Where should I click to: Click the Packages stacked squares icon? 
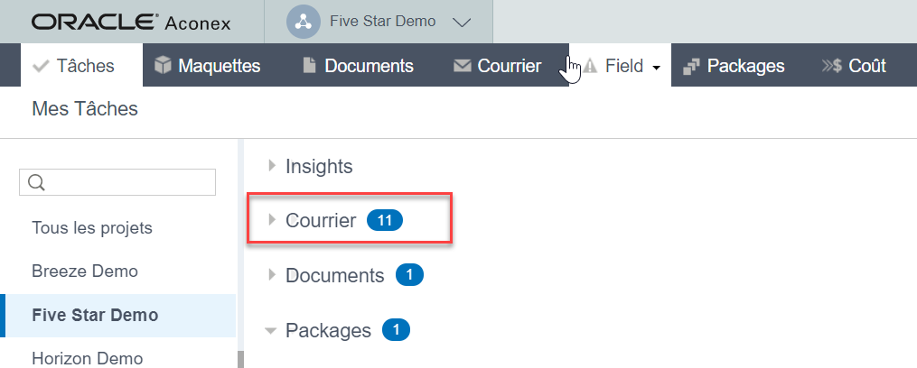point(691,66)
